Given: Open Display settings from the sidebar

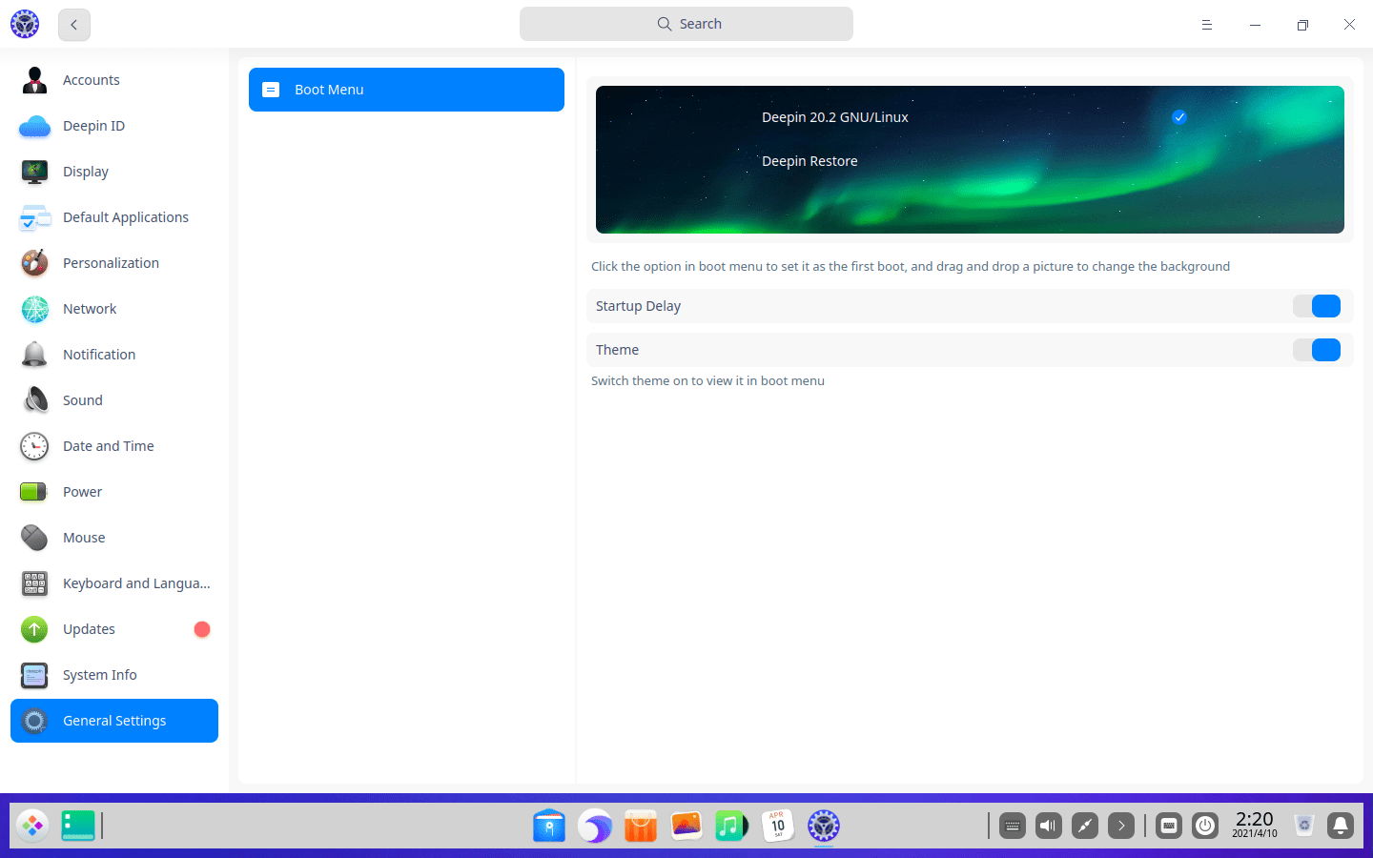Looking at the screenshot, I should [85, 172].
